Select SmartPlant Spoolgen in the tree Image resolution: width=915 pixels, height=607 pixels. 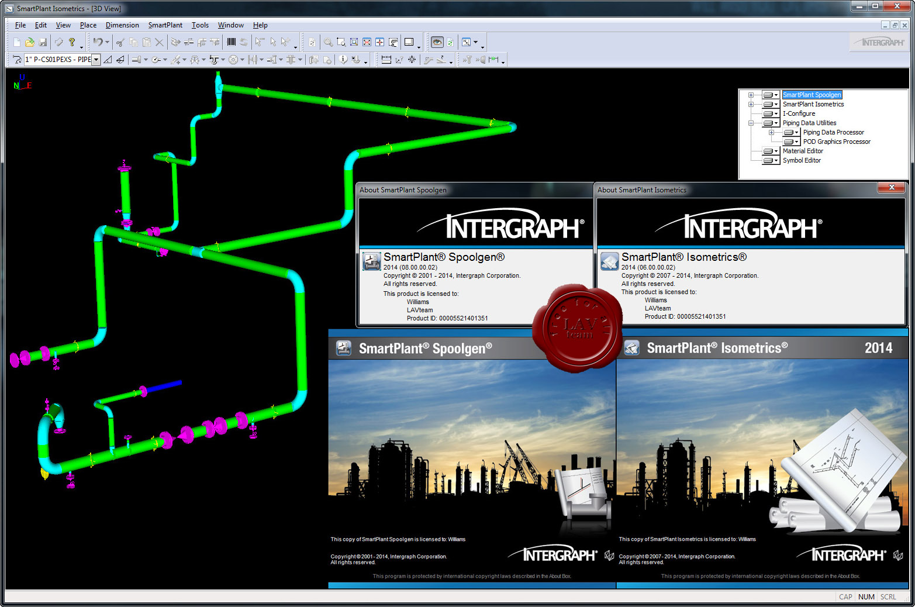click(812, 95)
